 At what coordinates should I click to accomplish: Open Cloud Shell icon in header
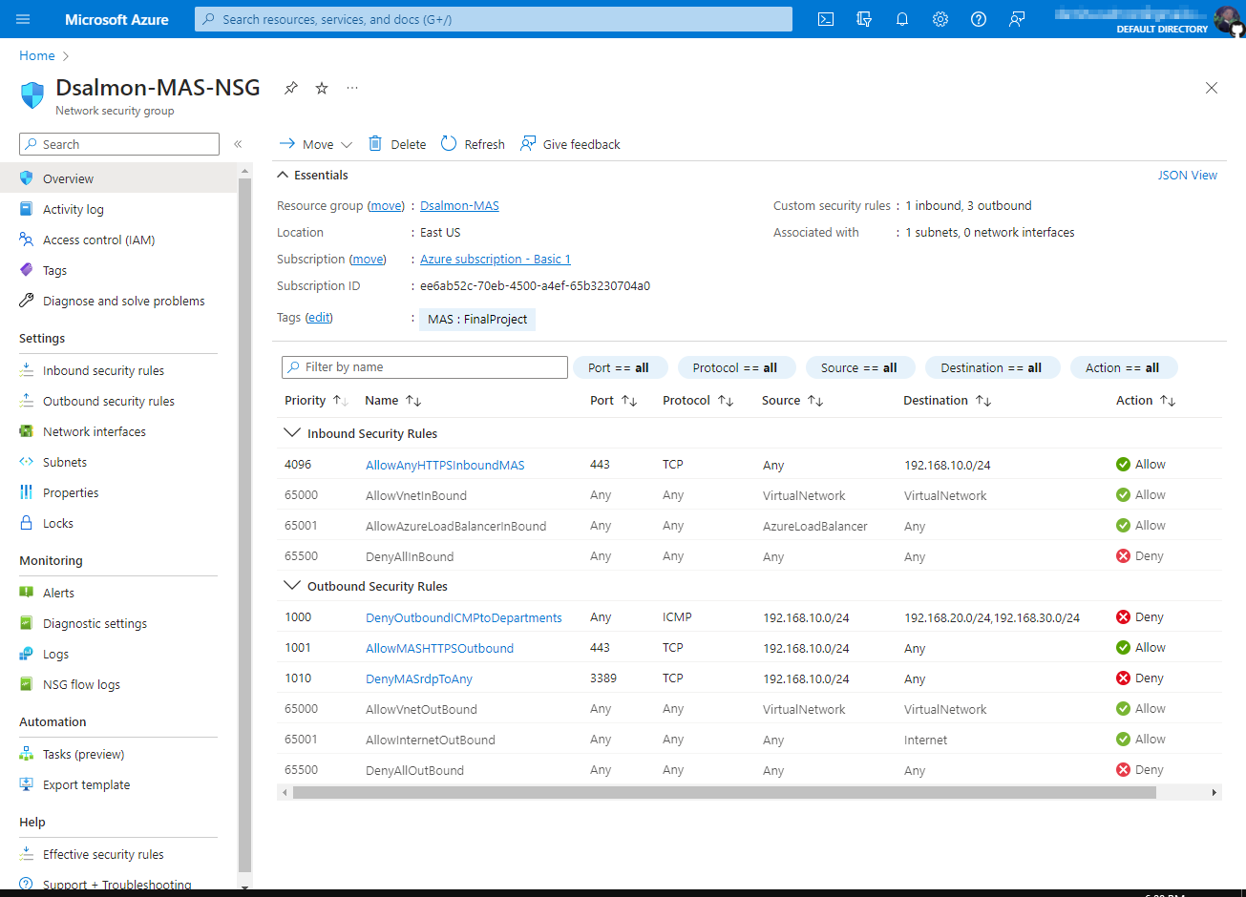tap(826, 19)
